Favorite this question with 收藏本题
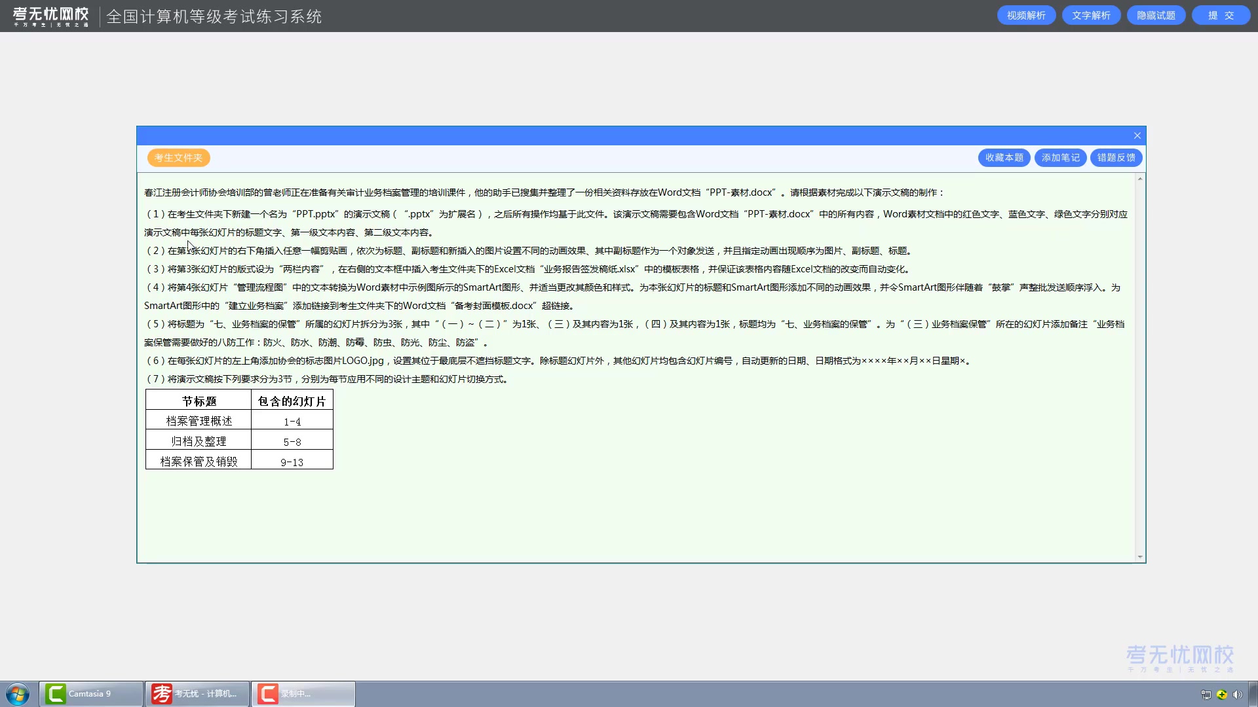The width and height of the screenshot is (1258, 707). point(1004,158)
